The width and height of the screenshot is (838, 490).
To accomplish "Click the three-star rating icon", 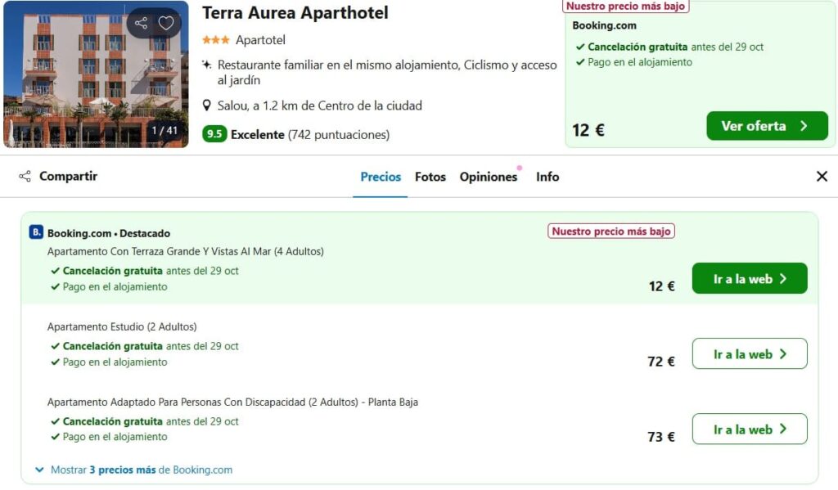I will (x=216, y=39).
